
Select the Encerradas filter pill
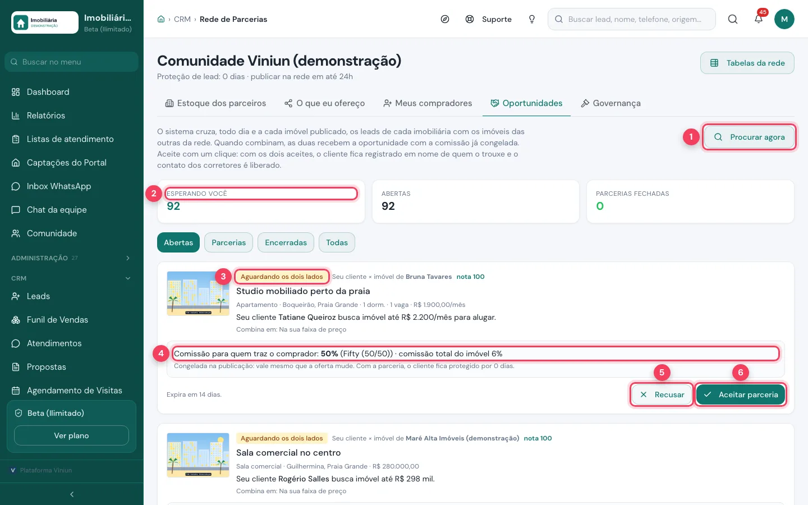click(286, 242)
